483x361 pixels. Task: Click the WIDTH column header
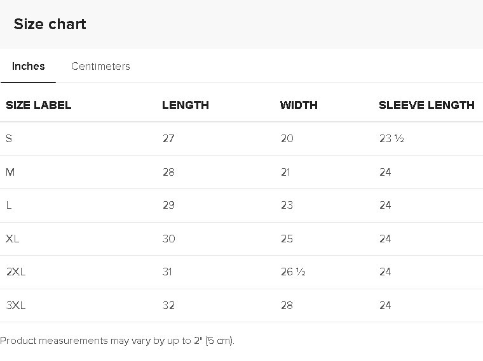pos(299,105)
